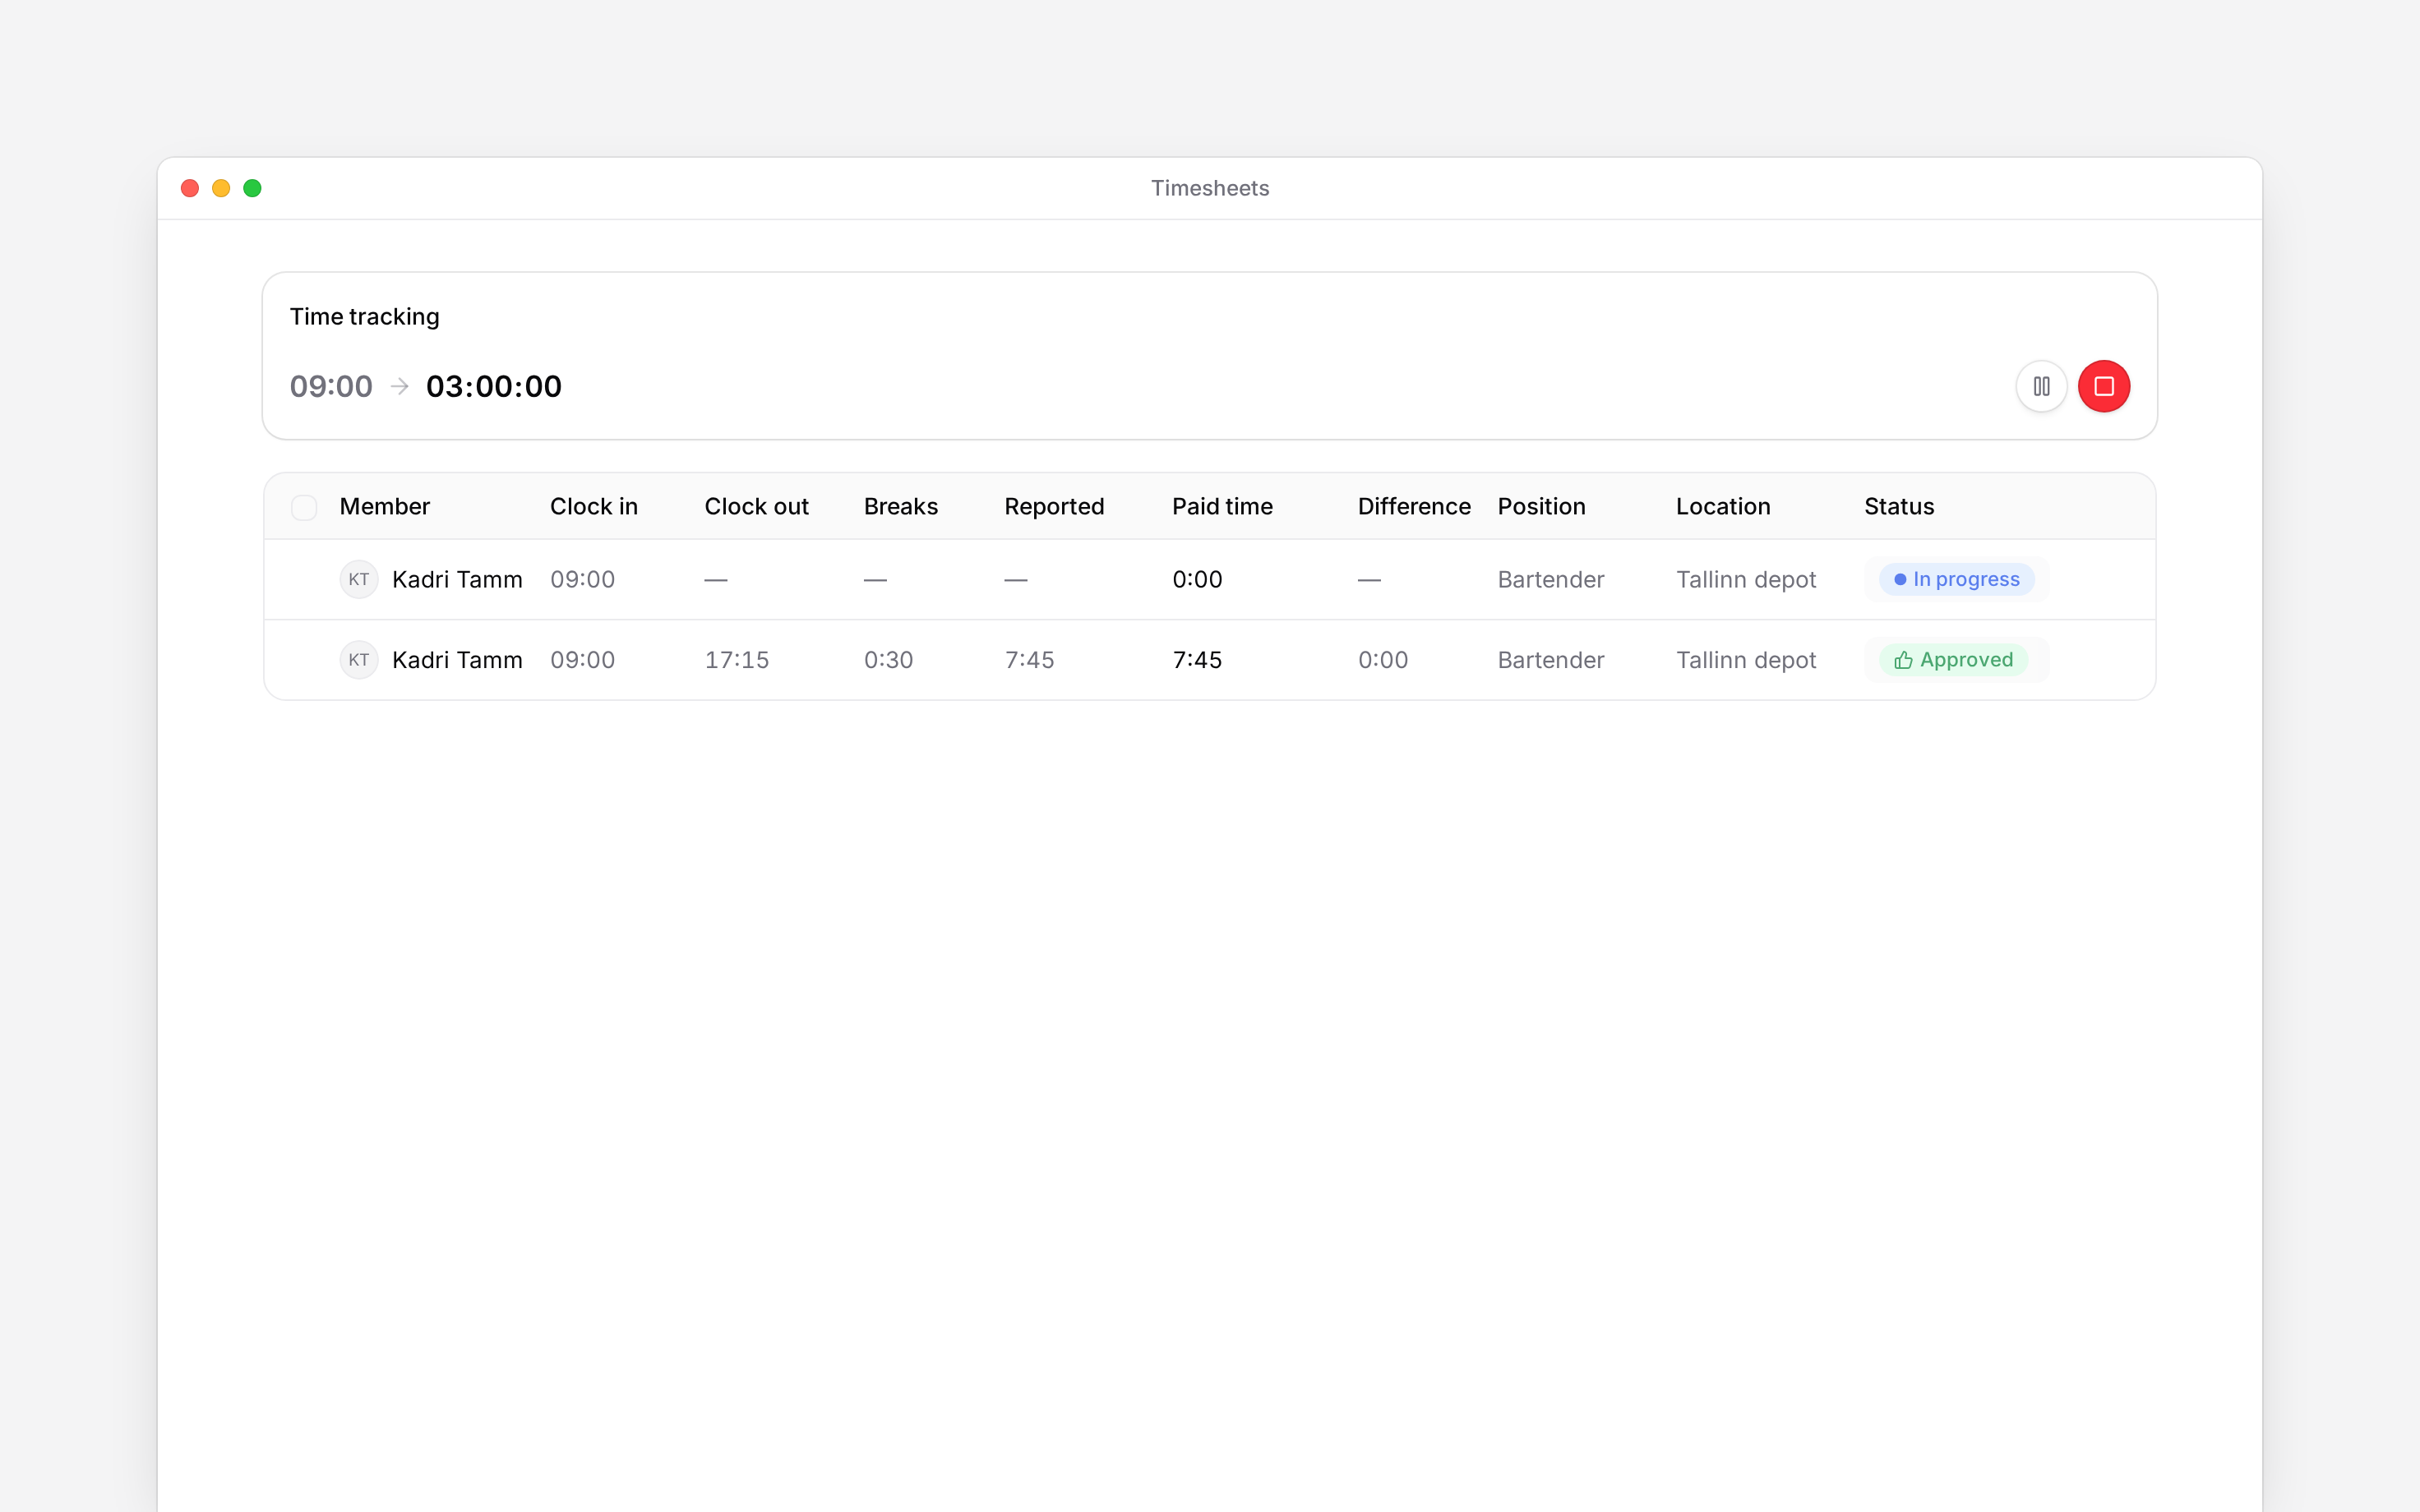Screen dimensions: 2420x1512
Task: Click the Paid time column header
Action: 1222,507
